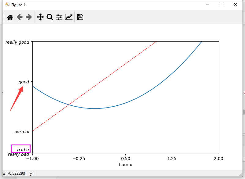Select the Zoom to rectangle tool
Screen dimensions: 245x179
coord(50,17)
